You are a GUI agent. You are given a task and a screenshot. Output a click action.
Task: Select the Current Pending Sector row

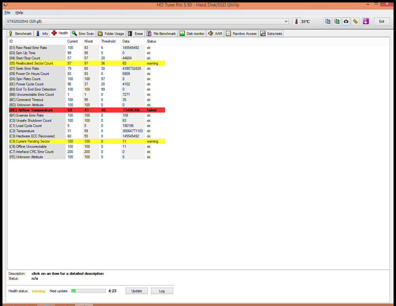tap(87, 141)
